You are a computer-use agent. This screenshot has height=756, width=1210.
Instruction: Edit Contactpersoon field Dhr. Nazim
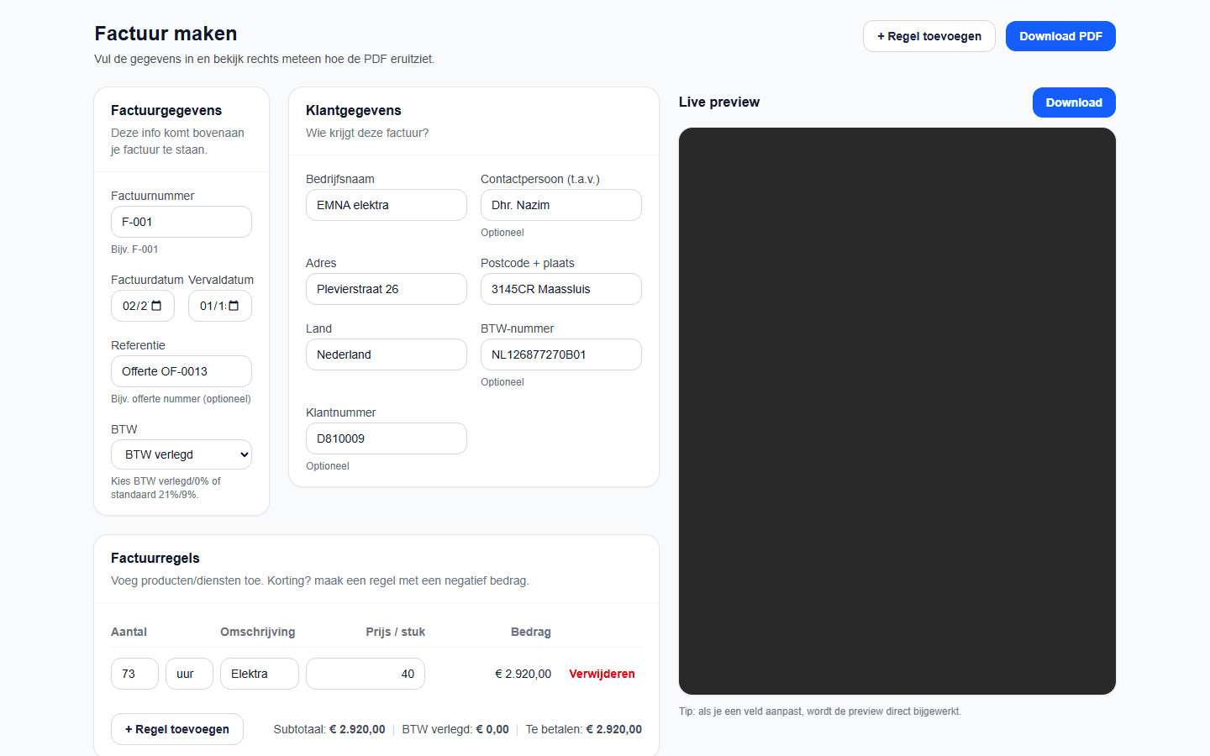coord(561,205)
